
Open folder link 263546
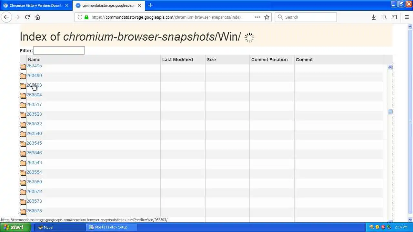click(x=34, y=153)
